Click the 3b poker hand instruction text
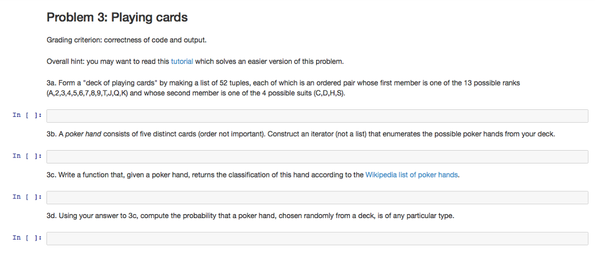Image resolution: width=595 pixels, height=260 pixels. (x=300, y=134)
